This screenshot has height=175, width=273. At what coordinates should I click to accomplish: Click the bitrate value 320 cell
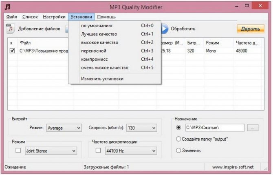coord(191,51)
